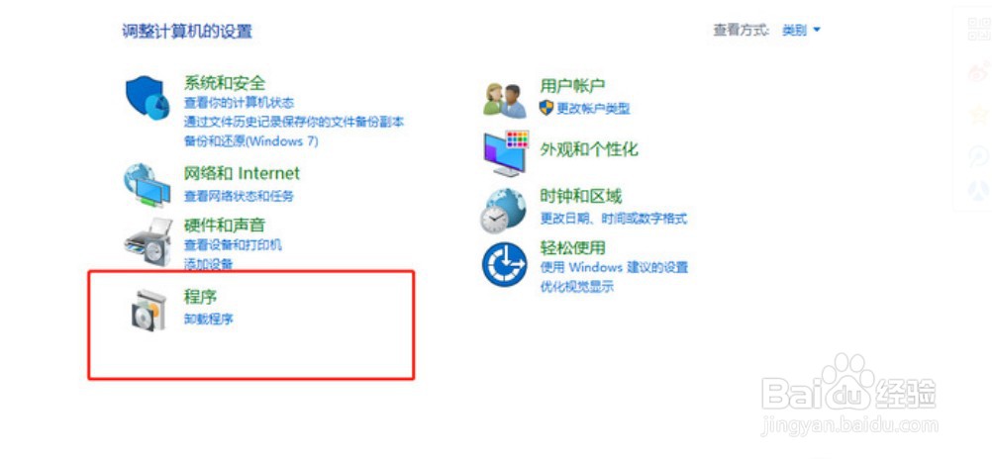This screenshot has width=992, height=459.
Task: Open 卸载程序 link under Programs
Action: click(208, 319)
